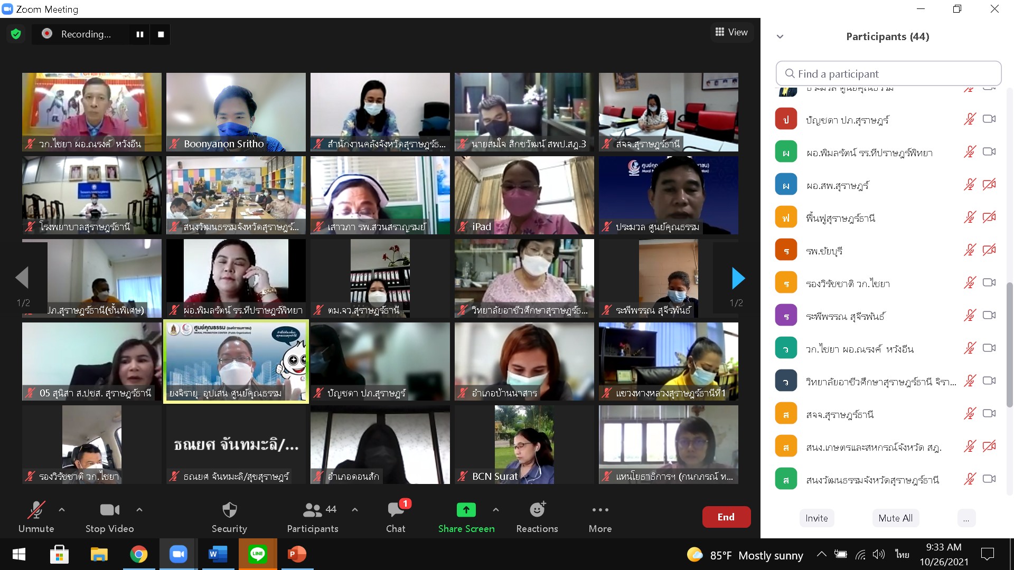Toggle microphone for ฟื้นฟูสุราษฎร์ธานี
Image resolution: width=1014 pixels, height=570 pixels.
[x=970, y=217]
